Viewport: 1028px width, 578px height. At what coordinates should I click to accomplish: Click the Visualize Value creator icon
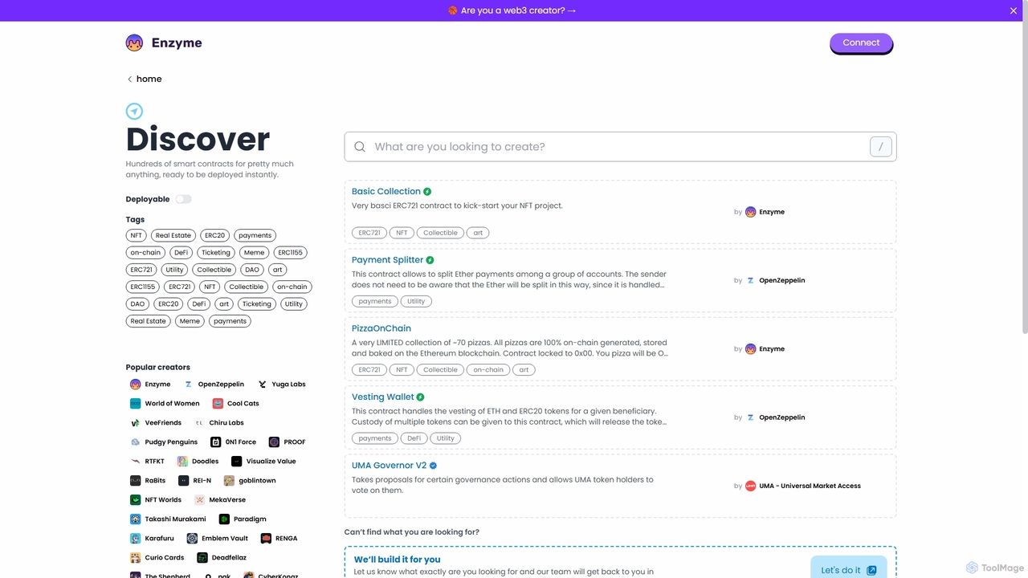(x=237, y=462)
